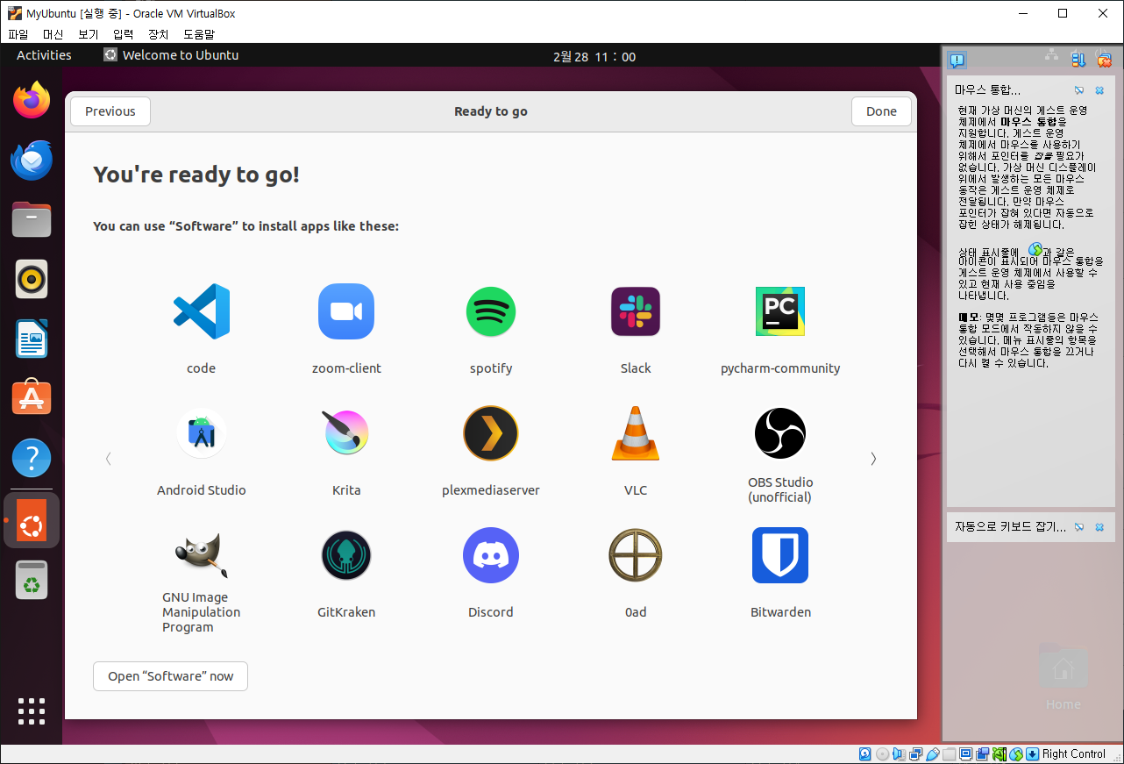Viewport: 1124px width, 764px height.
Task: Select the 0ad app icon
Action: coord(636,555)
